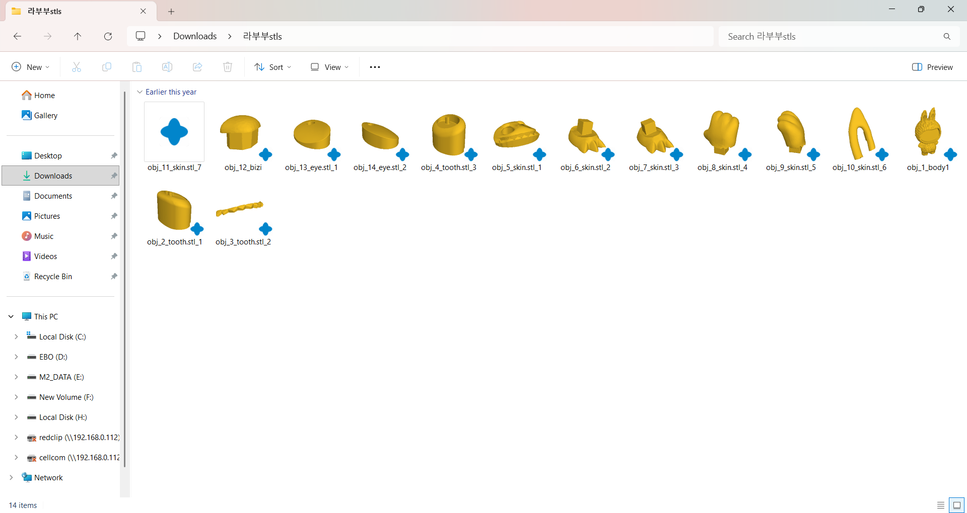Click Downloads in the address breadcrumb
967x513 pixels.
pos(195,36)
